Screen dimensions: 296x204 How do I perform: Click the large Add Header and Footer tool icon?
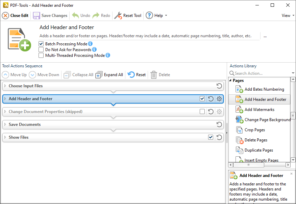(x=19, y=40)
